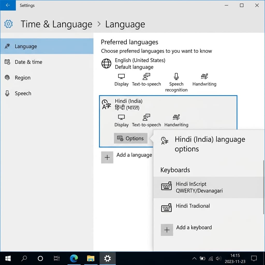
Task: Click the Text-to-speech icon under Hindi
Action: (146, 117)
